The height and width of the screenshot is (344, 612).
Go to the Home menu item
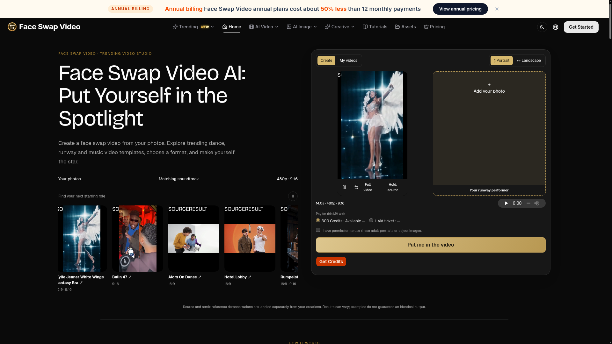pos(232,27)
